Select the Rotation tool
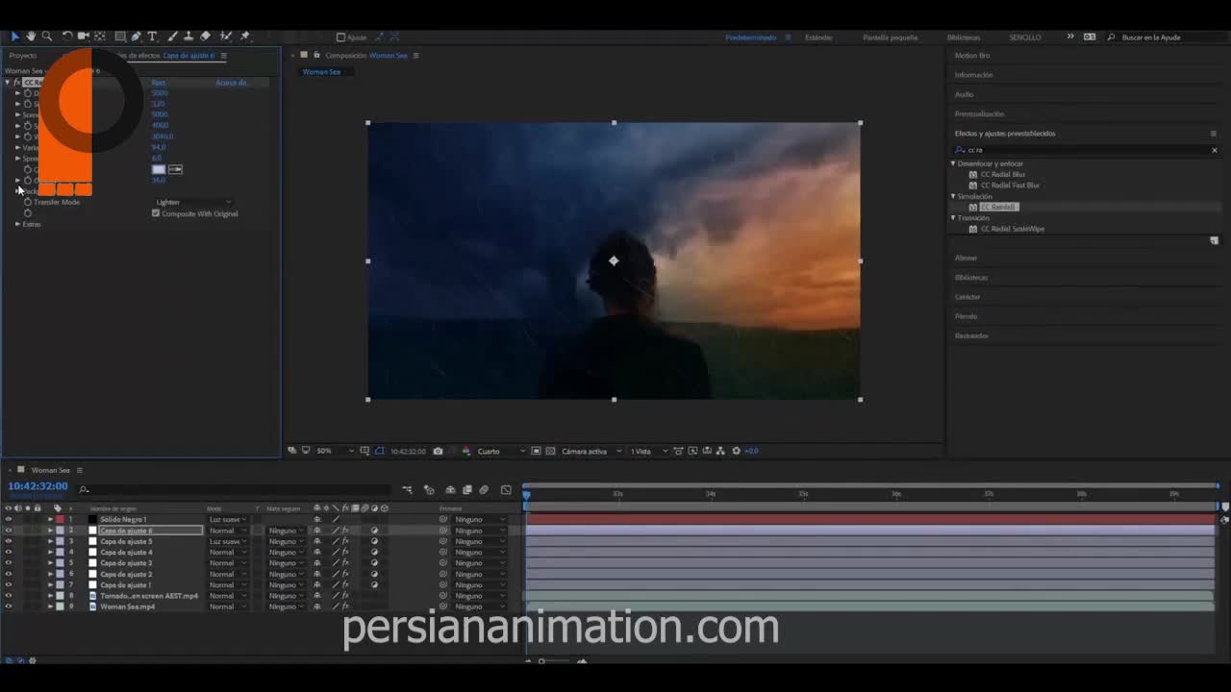The width and height of the screenshot is (1231, 692). pos(67,37)
